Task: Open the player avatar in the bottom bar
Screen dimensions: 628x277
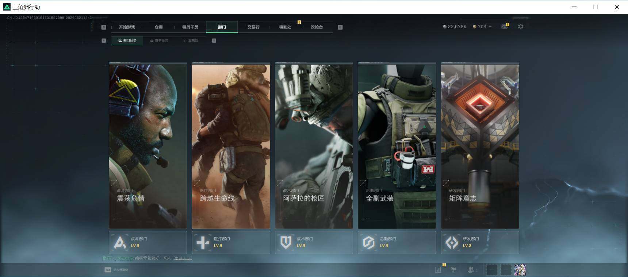Action: pyautogui.click(x=520, y=270)
